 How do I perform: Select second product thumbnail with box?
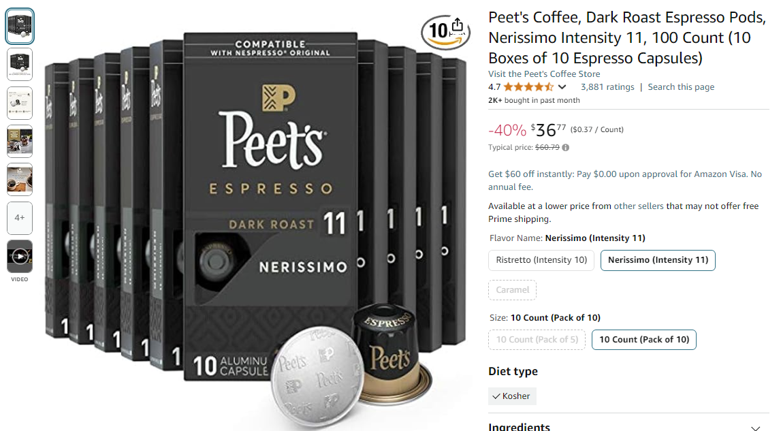pos(20,64)
